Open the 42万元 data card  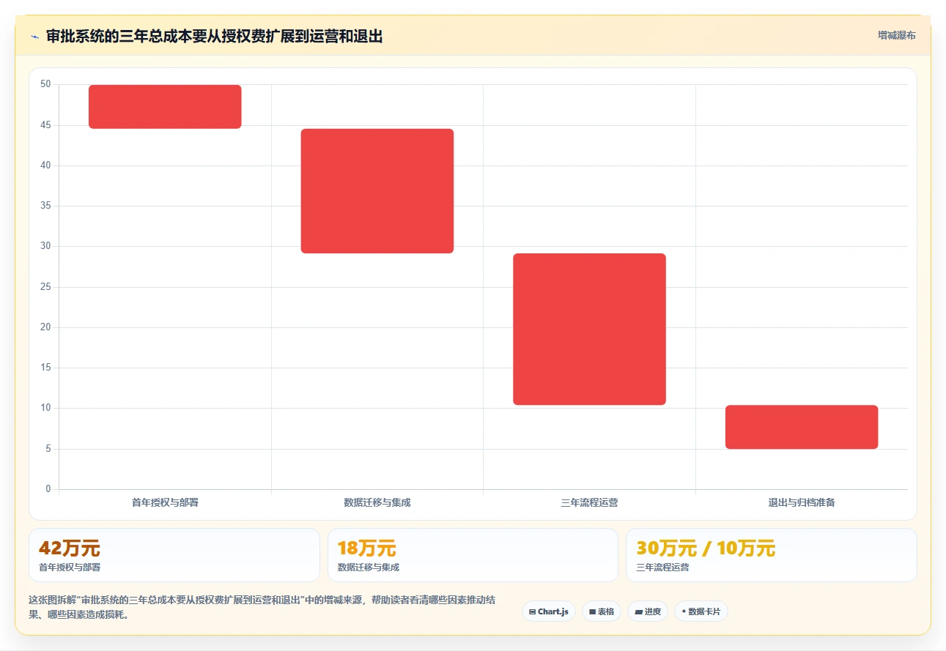pos(174,555)
